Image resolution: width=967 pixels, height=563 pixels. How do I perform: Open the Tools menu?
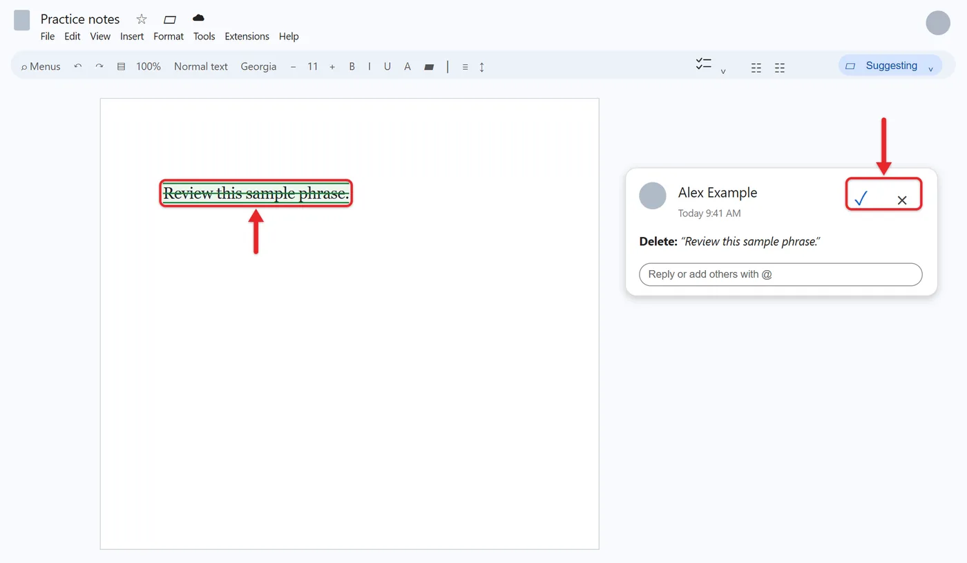(x=204, y=37)
